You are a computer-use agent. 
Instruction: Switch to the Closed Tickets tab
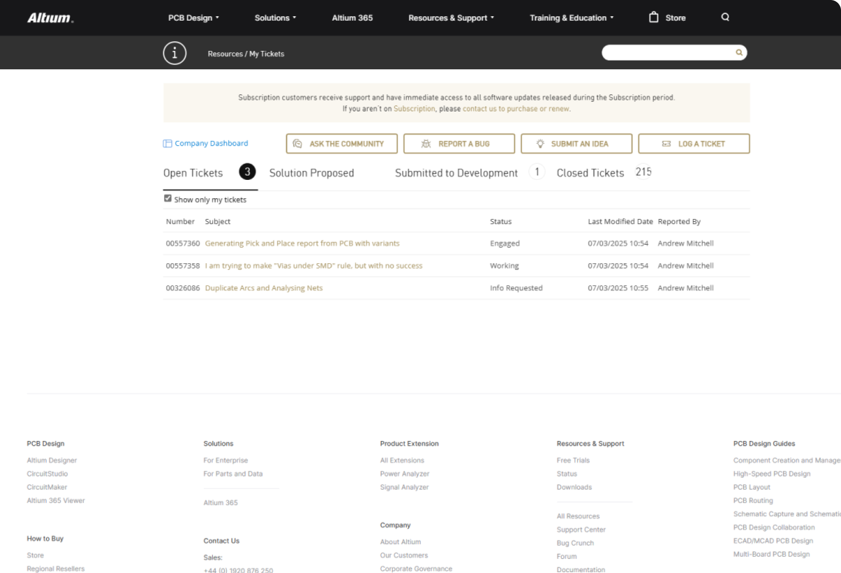pyautogui.click(x=590, y=173)
